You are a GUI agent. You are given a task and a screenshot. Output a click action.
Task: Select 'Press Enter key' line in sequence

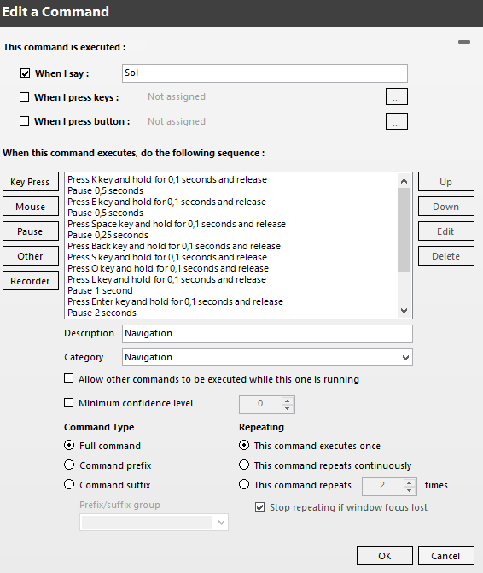(175, 301)
